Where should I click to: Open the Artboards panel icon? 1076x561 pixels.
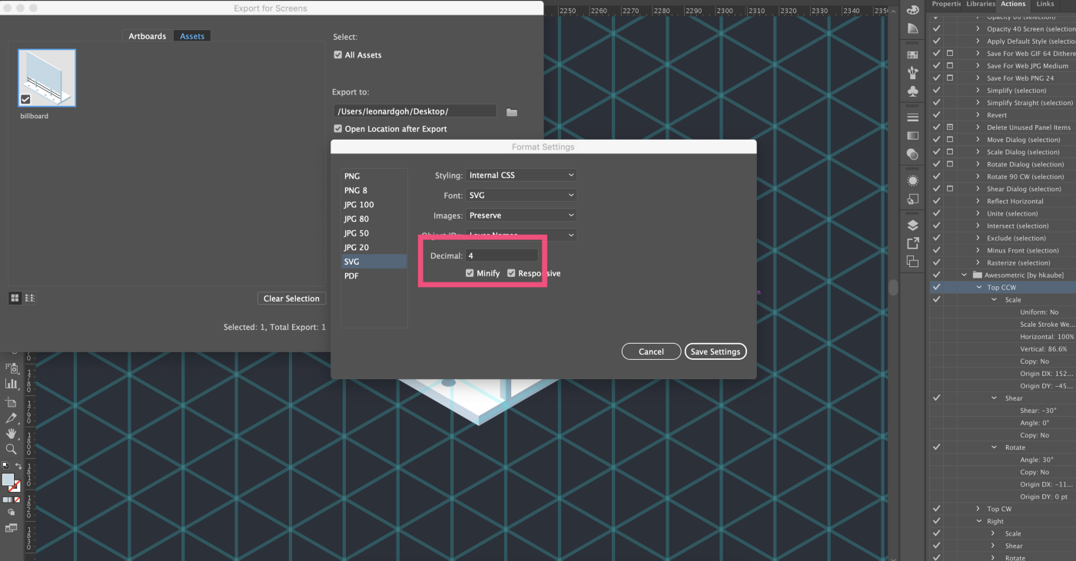coord(912,261)
